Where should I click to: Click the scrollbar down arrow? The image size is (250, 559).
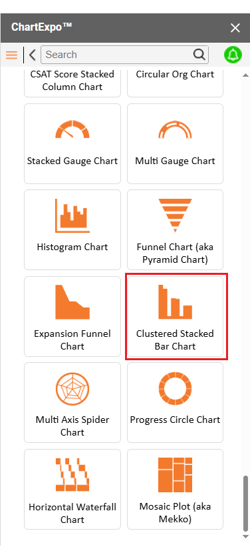245,536
